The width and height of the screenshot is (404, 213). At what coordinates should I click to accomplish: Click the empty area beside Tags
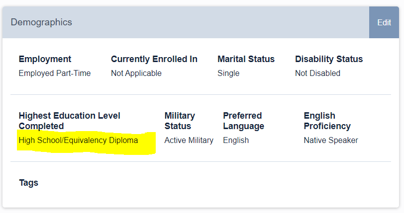(214, 183)
